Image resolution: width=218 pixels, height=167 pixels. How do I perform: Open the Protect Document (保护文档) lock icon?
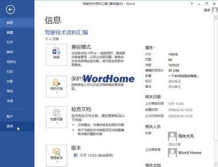[x=56, y=86]
